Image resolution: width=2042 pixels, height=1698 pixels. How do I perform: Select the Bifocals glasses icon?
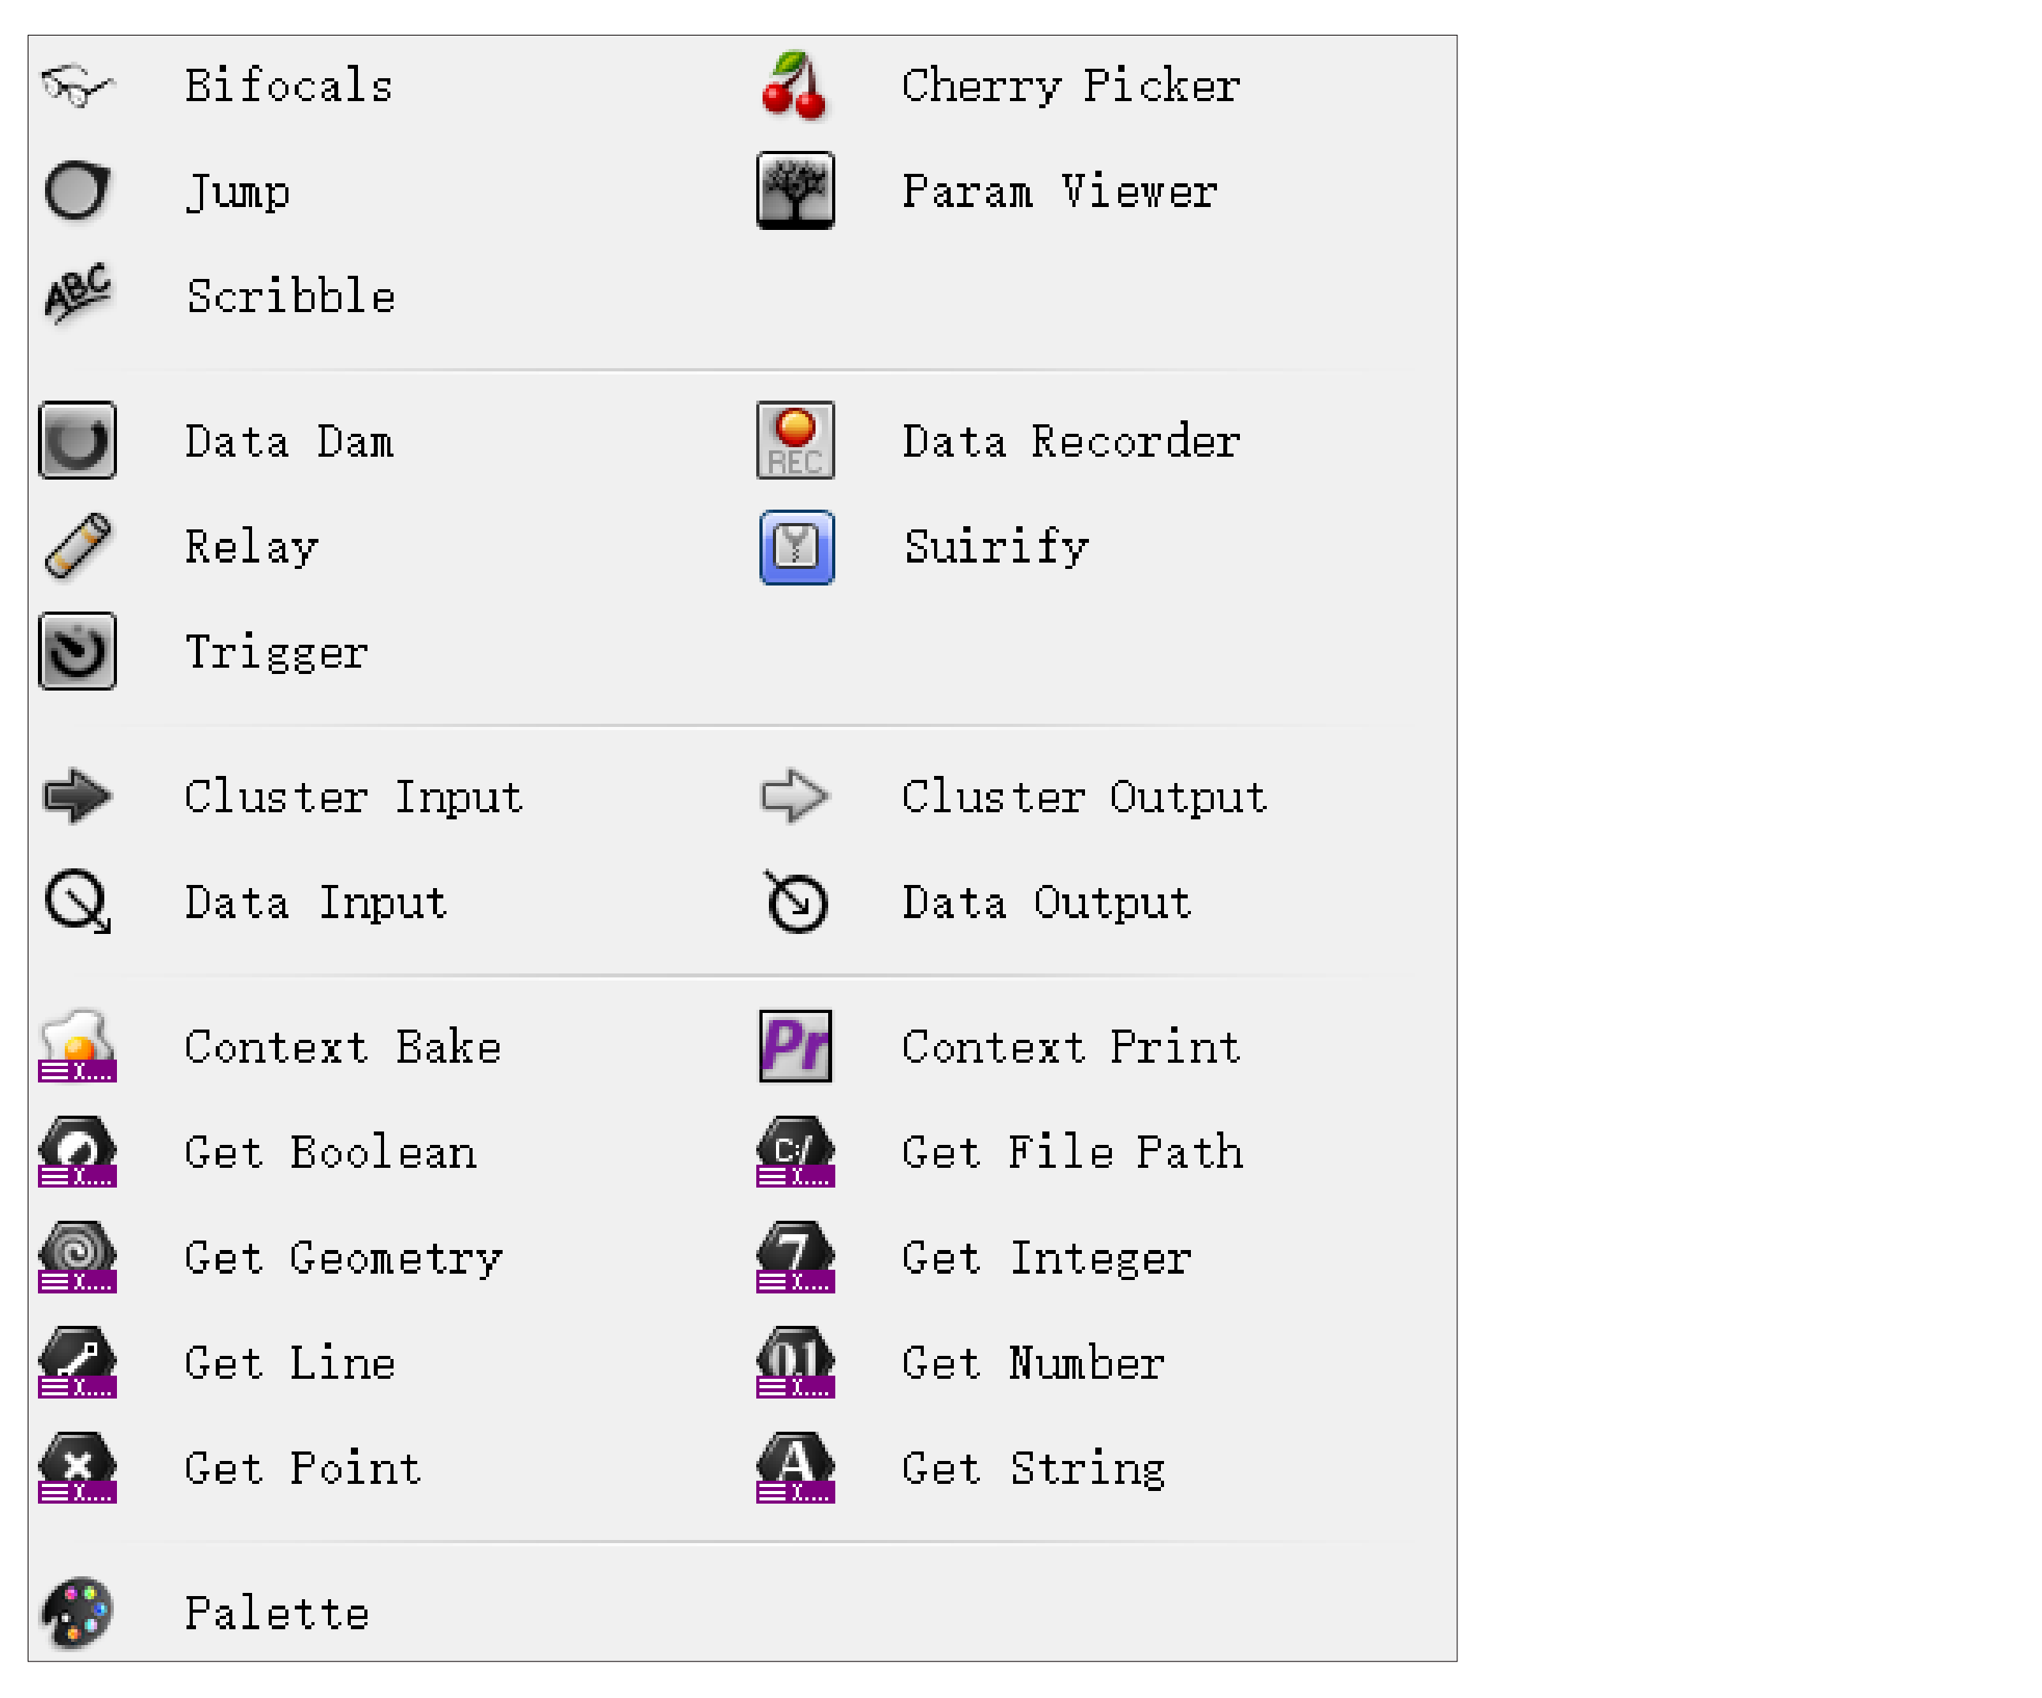(x=77, y=85)
